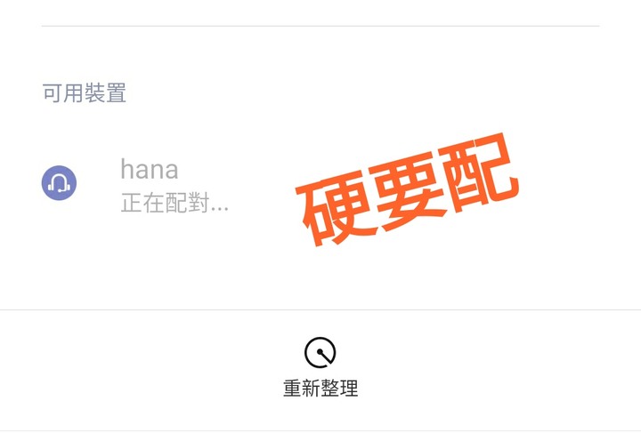This screenshot has width=641, height=433.
Task: Click the 裝置 characters in the header
Action: [x=105, y=93]
